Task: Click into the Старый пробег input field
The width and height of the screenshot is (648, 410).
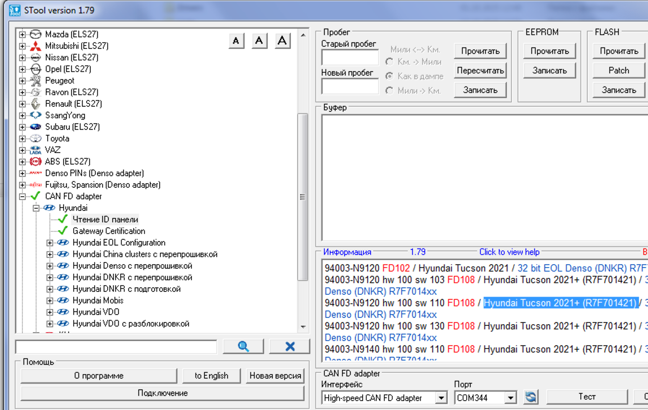Action: [x=350, y=57]
